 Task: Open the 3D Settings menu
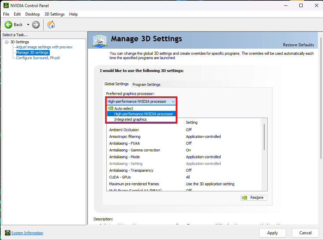click(54, 14)
